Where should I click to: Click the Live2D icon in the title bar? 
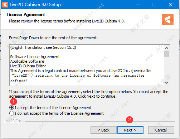[x=5, y=5]
